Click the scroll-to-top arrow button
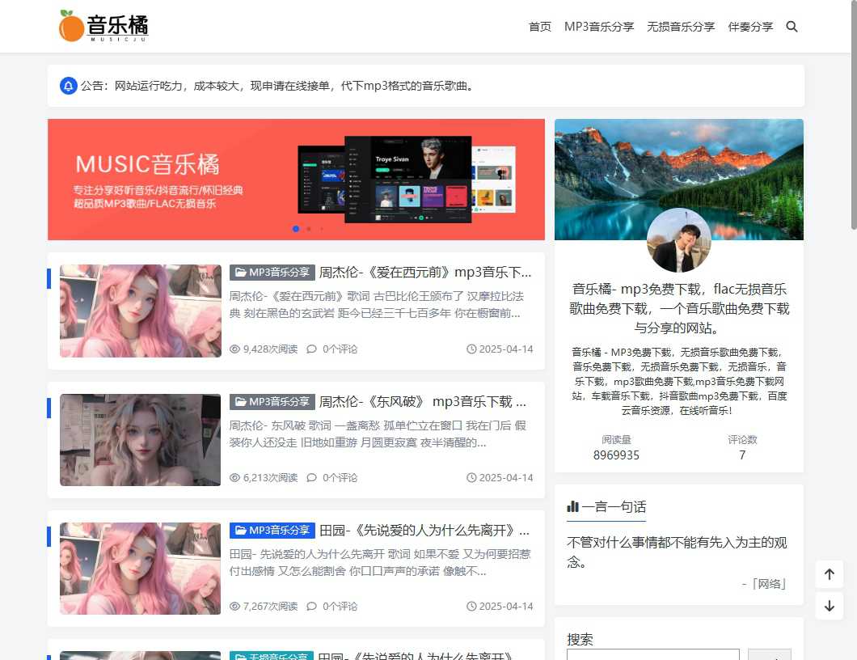The width and height of the screenshot is (857, 660). [x=830, y=574]
